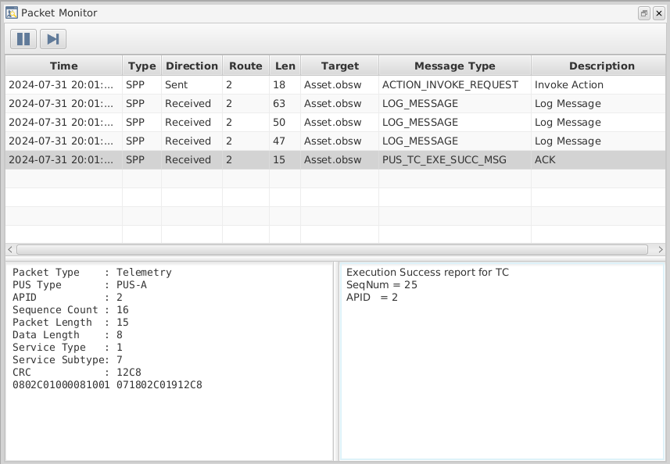Sort by the Message Type column

click(x=453, y=66)
